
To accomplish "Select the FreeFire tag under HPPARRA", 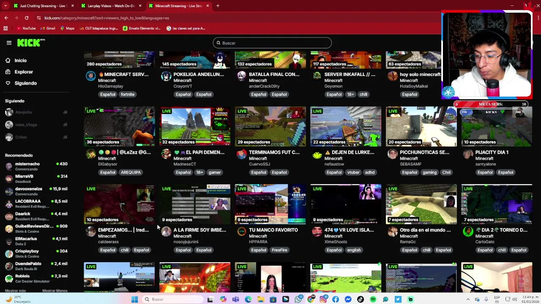I will pyautogui.click(x=279, y=250).
